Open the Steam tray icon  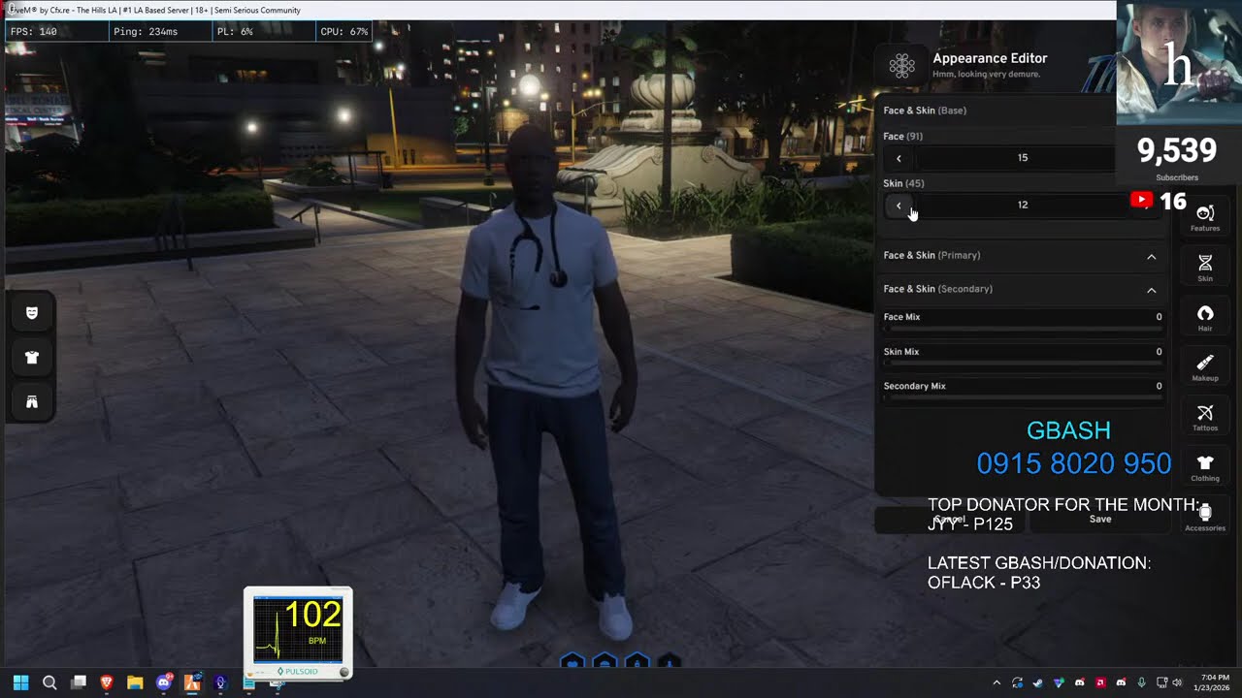(1037, 682)
